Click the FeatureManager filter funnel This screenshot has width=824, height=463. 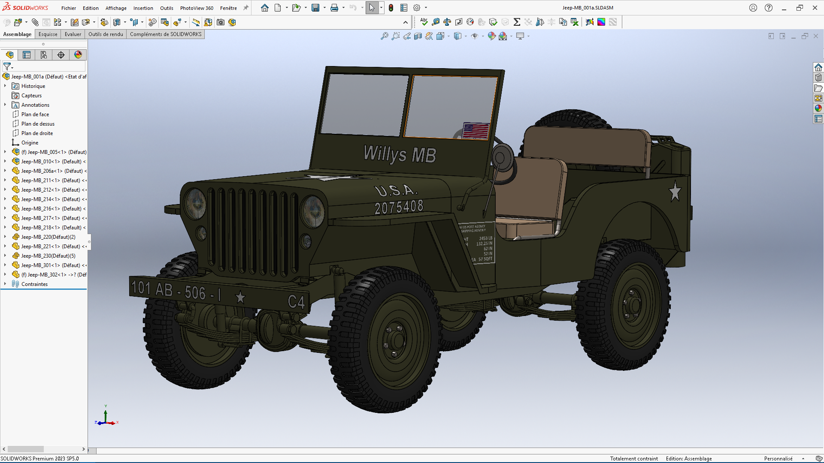pyautogui.click(x=7, y=66)
